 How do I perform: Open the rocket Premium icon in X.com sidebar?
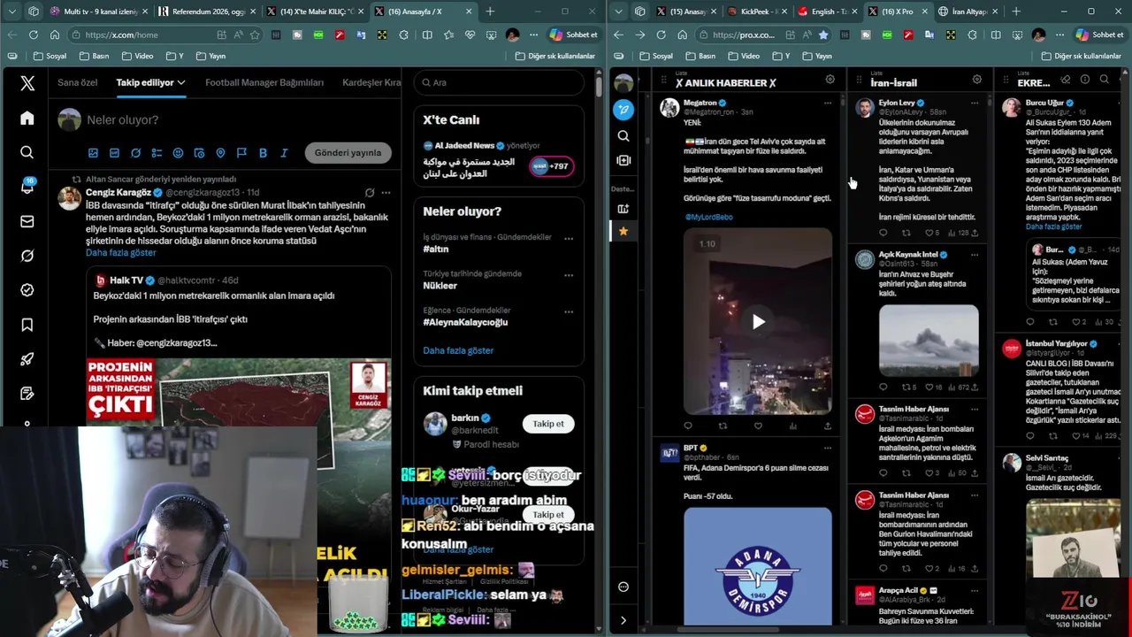click(x=27, y=359)
